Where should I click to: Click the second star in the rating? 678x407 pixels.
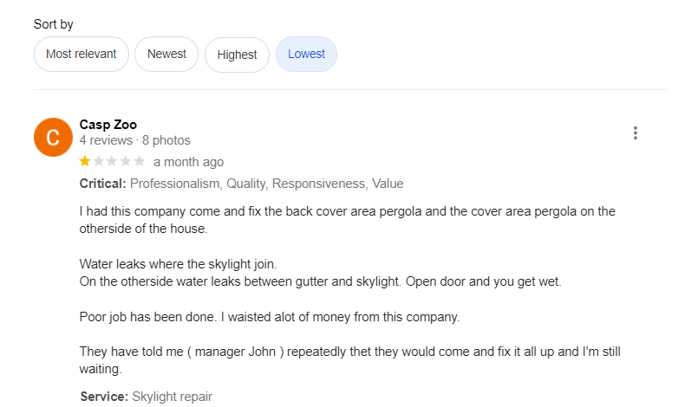[x=99, y=161]
